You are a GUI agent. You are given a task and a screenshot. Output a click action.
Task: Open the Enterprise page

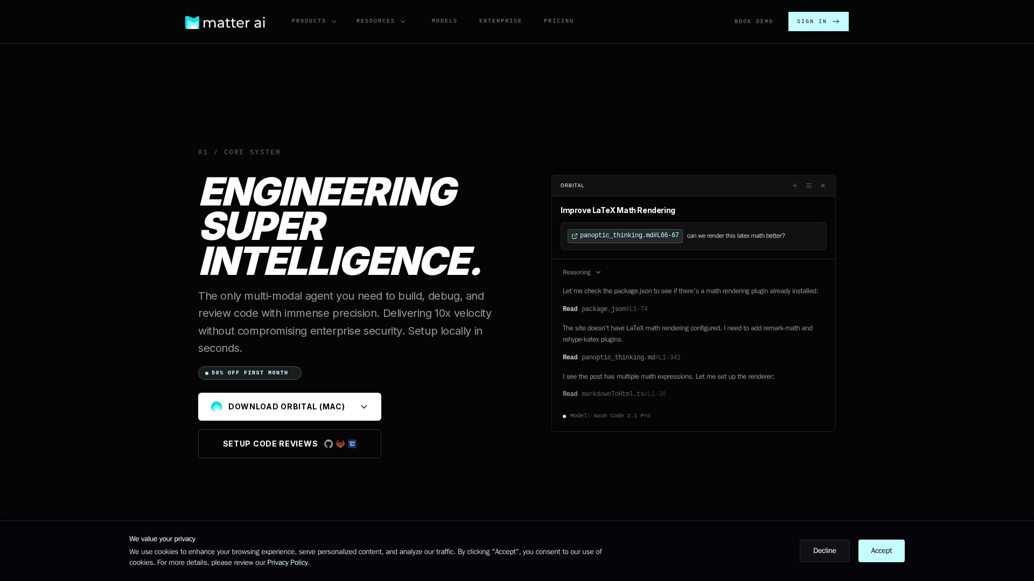(500, 22)
